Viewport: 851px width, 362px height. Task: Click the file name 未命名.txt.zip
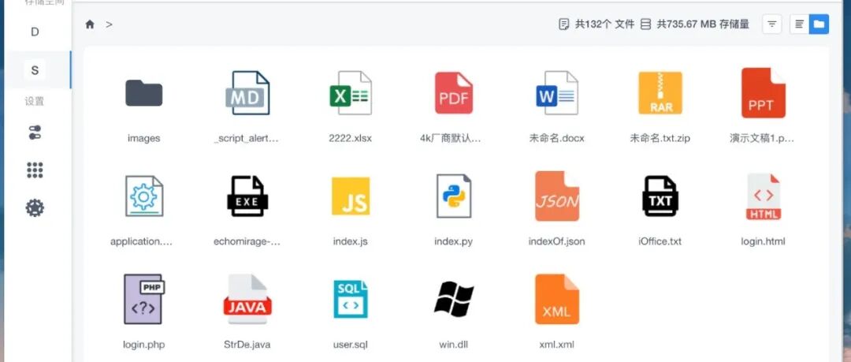click(660, 138)
